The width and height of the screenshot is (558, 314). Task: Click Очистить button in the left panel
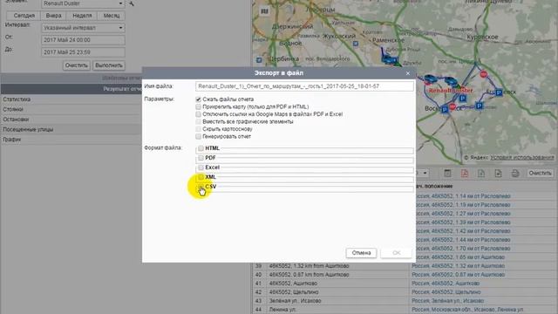click(x=77, y=65)
